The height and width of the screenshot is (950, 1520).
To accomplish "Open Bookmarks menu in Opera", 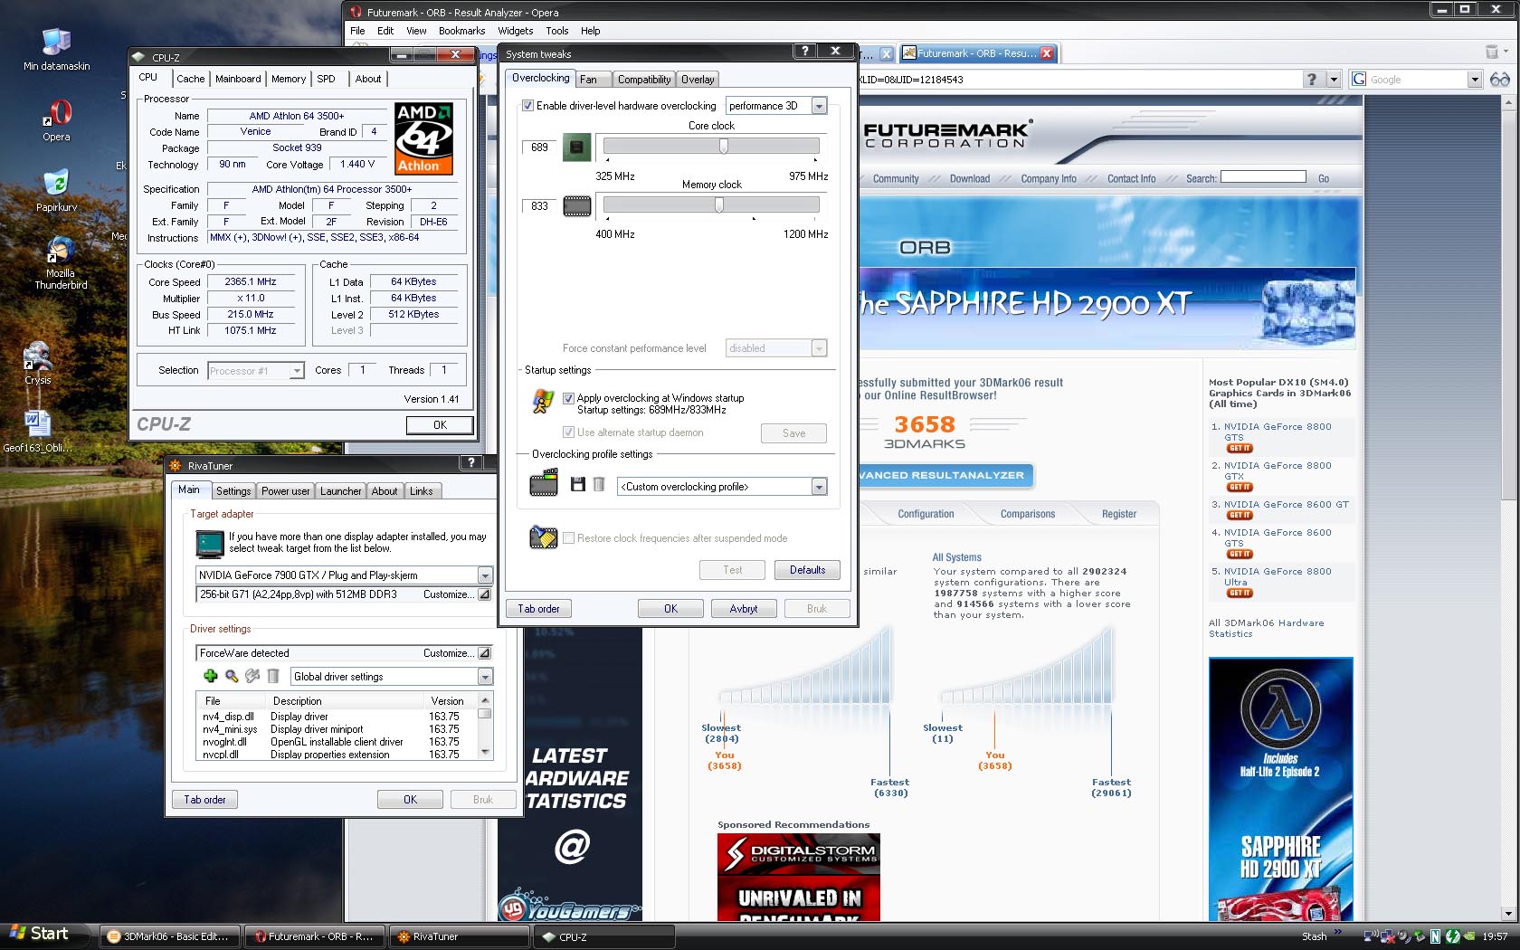I will point(461,31).
